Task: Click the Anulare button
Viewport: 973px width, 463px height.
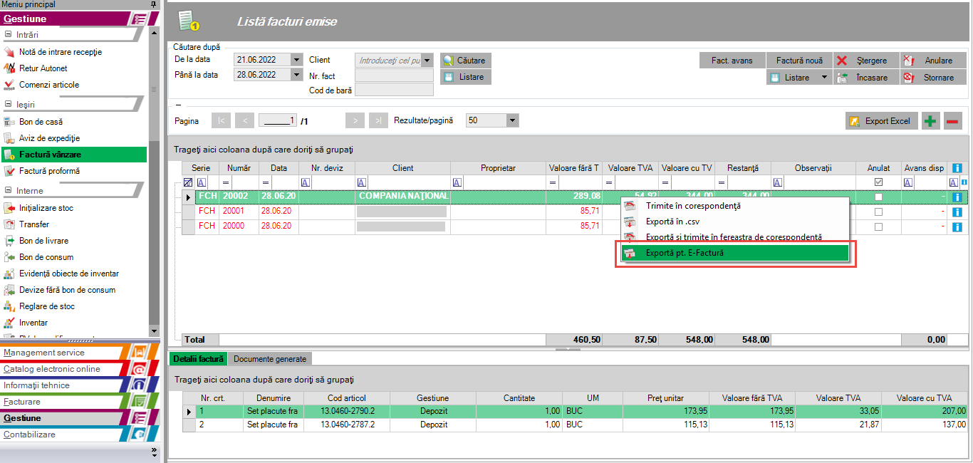Action: [x=932, y=61]
